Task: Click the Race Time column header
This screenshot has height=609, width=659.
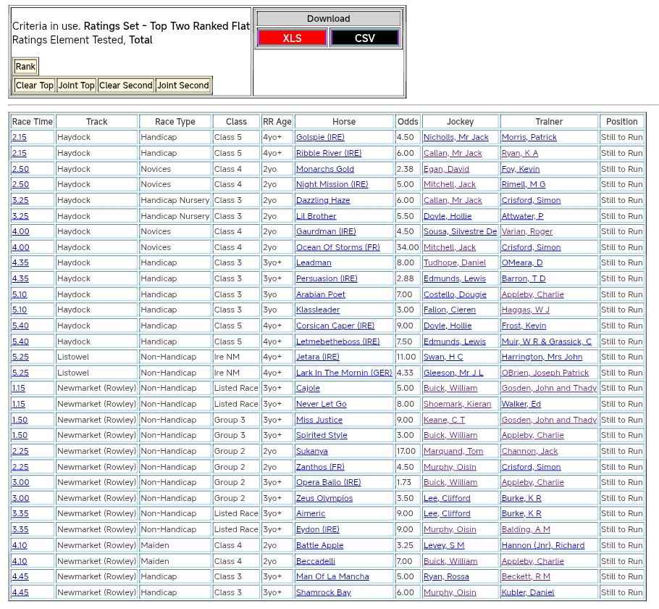Action: (33, 122)
